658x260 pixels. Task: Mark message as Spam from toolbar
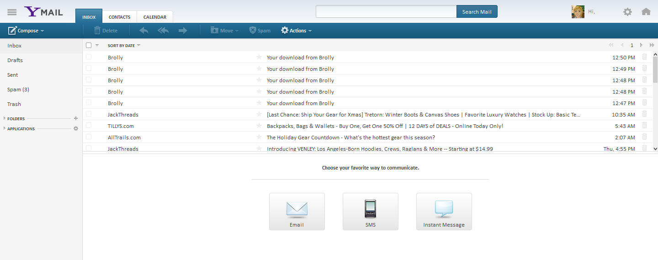click(260, 31)
